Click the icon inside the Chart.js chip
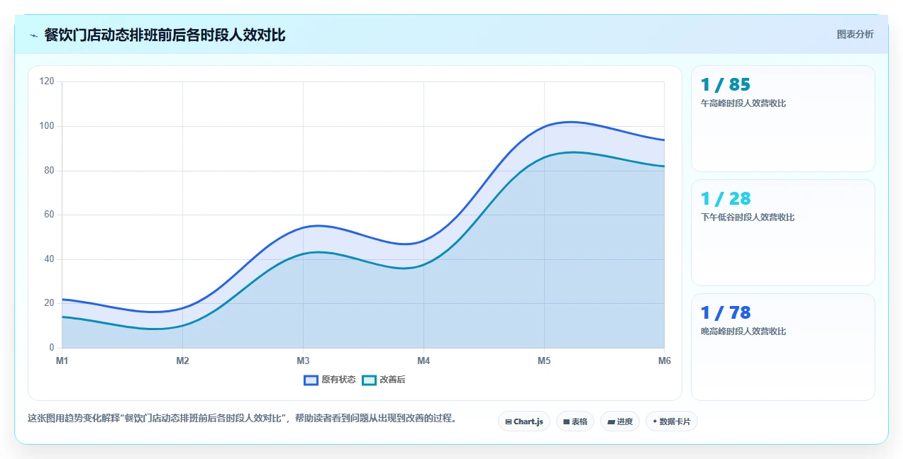This screenshot has width=903, height=459. (509, 421)
